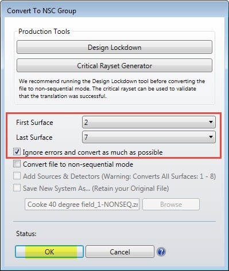Expand the First Surface dropdown showing 2
Image resolution: width=229 pixels, height=271 pixels.
[x=149, y=122]
